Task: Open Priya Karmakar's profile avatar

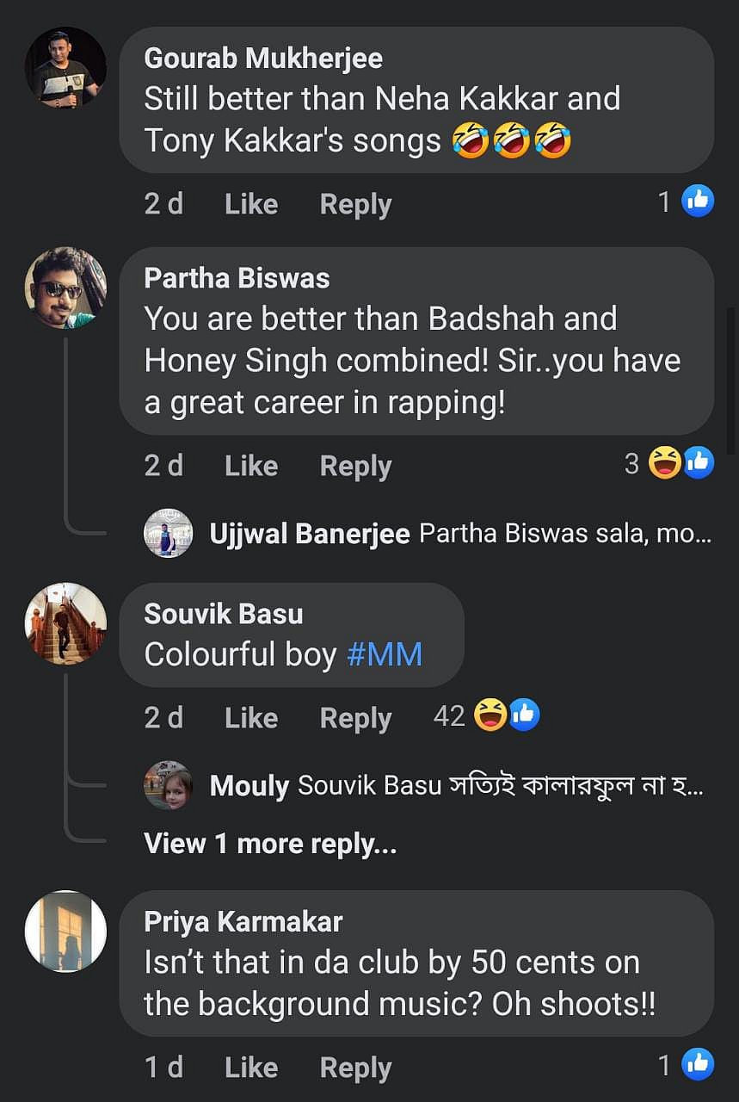Action: (x=65, y=931)
